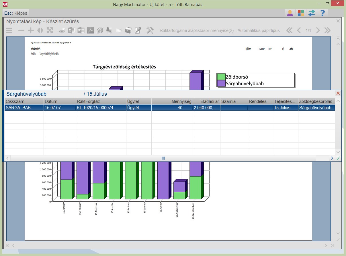Sort table by Mennyiség column header
Image resolution: width=346 pixels, height=256 pixels.
[x=172, y=101]
